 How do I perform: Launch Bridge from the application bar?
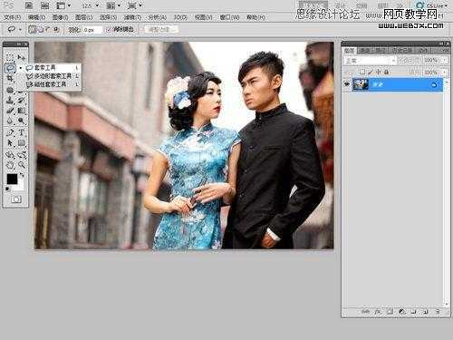click(29, 5)
